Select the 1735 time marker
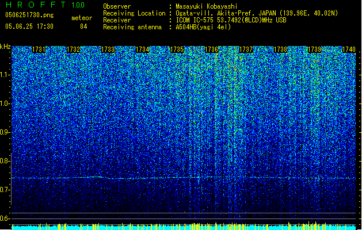 (177, 49)
